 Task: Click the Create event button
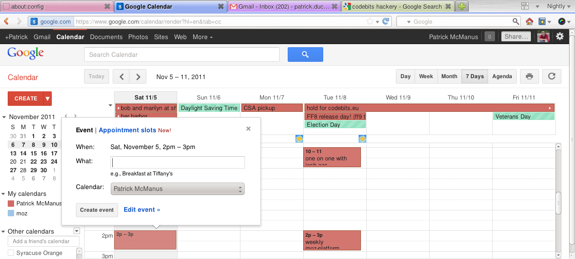coord(97,210)
